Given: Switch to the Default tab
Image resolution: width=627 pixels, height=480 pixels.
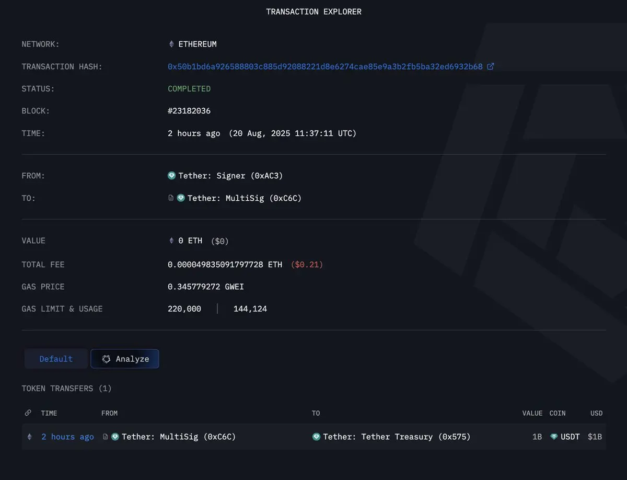Looking at the screenshot, I should 56,359.
